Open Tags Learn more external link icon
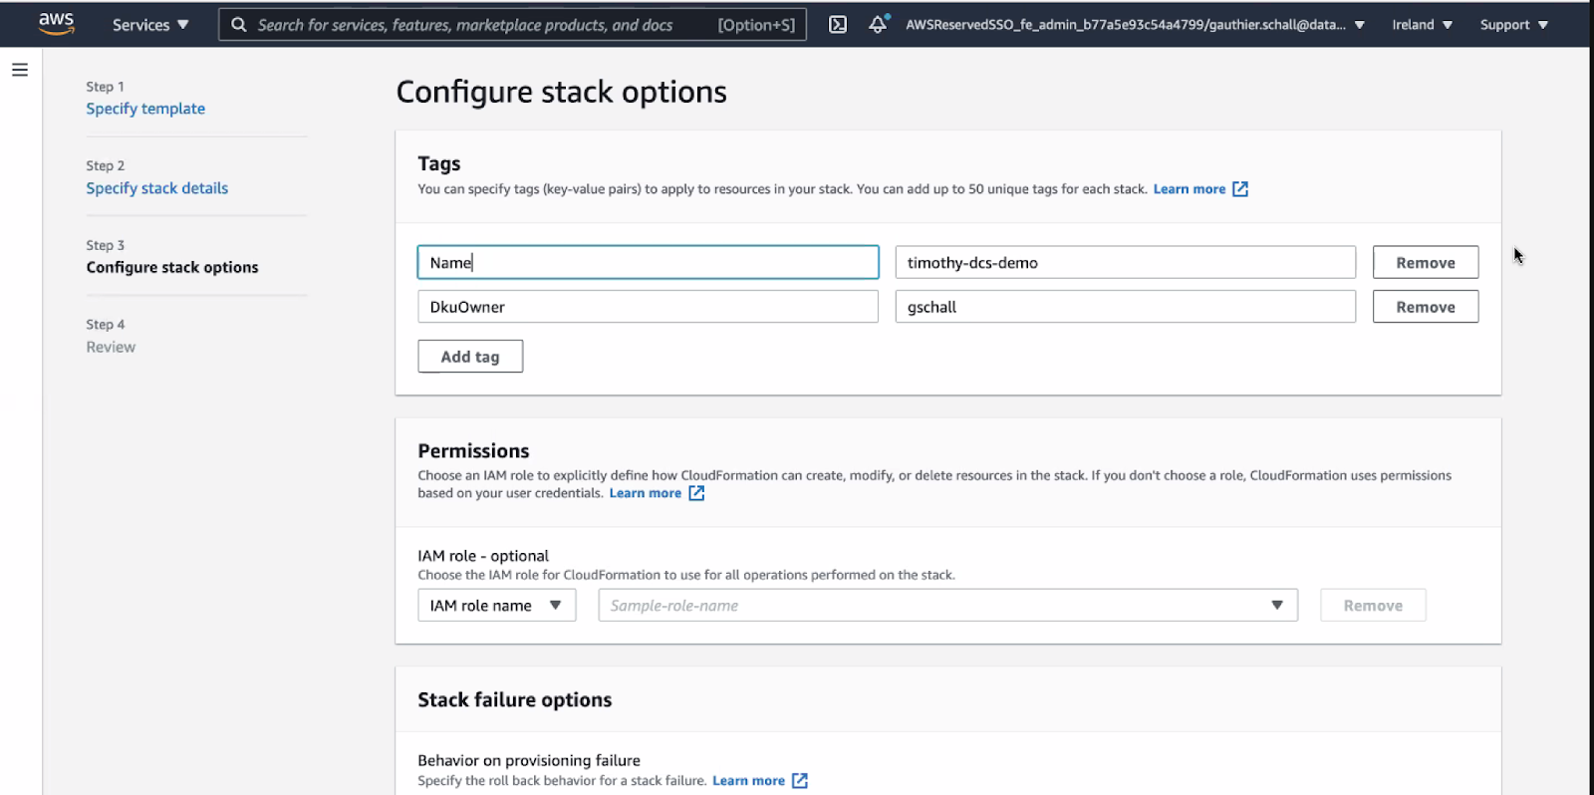This screenshot has width=1594, height=795. [1240, 189]
